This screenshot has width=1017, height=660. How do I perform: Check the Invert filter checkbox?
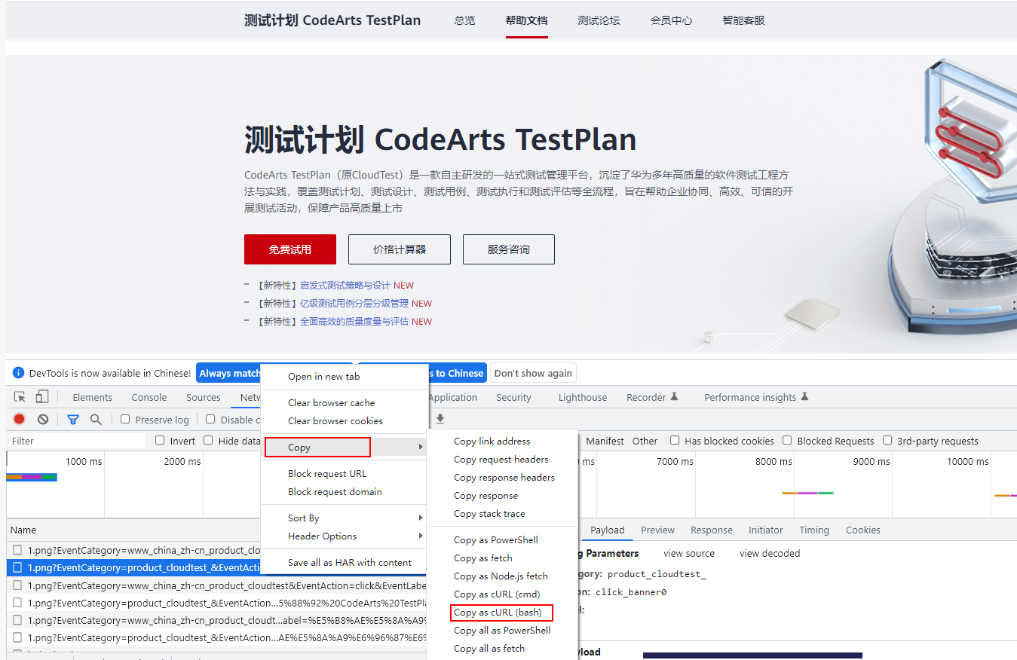coord(161,440)
